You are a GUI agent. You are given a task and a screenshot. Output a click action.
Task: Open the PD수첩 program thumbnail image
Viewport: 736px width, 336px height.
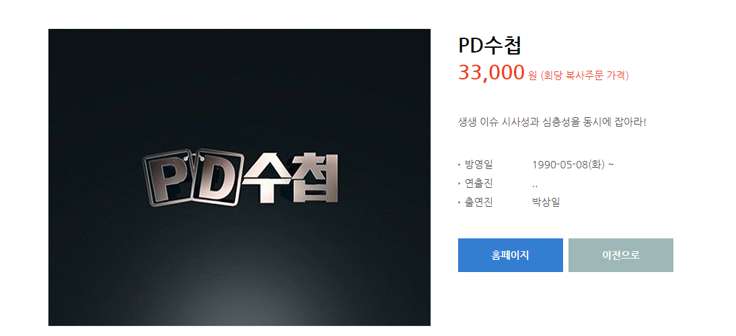(240, 177)
